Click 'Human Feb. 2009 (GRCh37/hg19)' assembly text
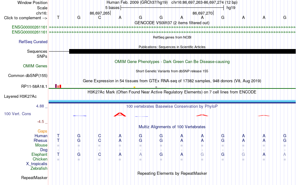Image resolution: width=296 pixels, height=185 pixels. pos(137,2)
